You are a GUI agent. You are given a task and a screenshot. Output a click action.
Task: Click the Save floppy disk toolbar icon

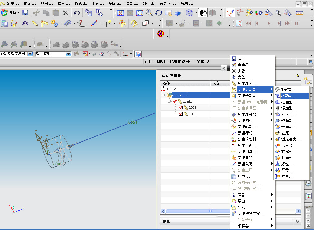pyautogui.click(x=25, y=13)
